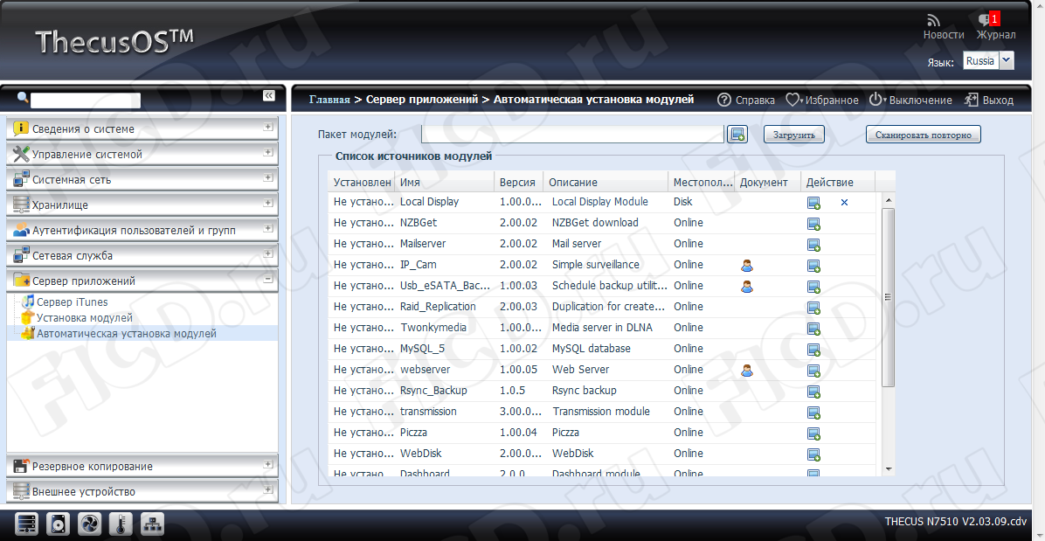
Task: Expand the Хранилище section
Action: [268, 204]
